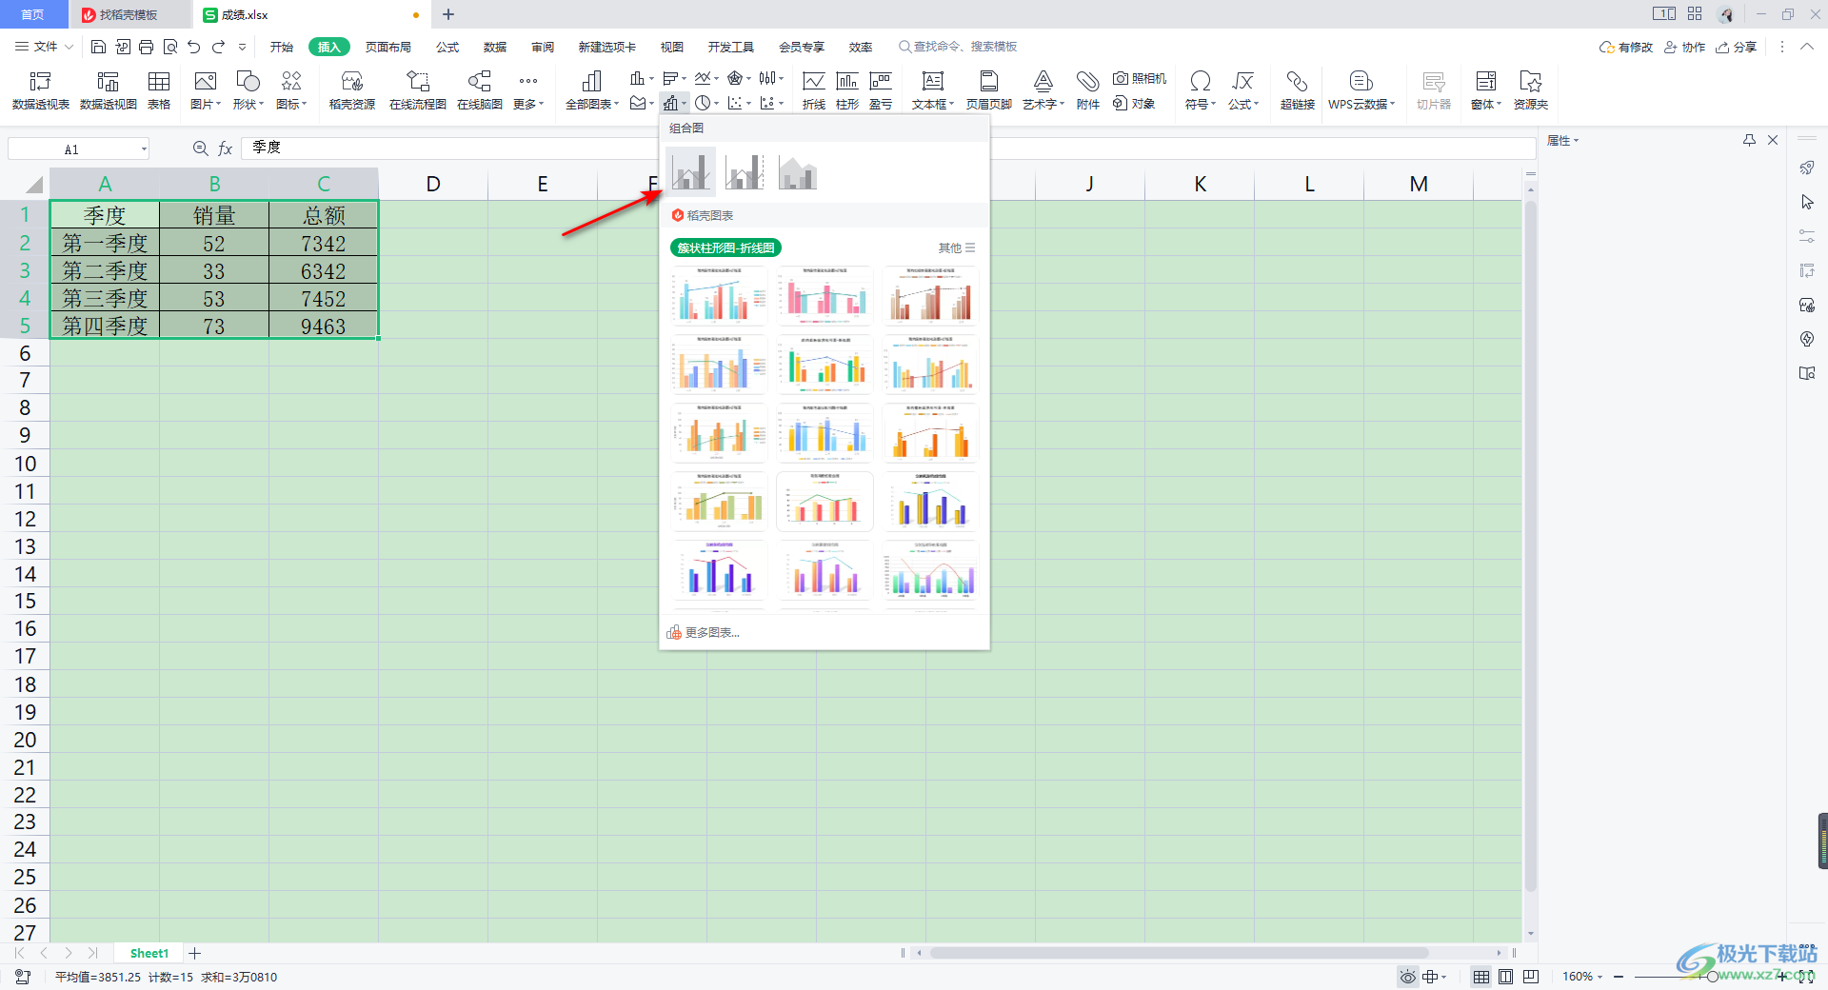This screenshot has height=990, width=1828.
Task: Insert a line sparkline (折线)
Action: tap(814, 90)
